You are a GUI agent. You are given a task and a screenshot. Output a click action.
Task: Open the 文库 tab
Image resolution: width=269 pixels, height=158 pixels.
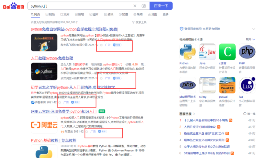coord(65,14)
